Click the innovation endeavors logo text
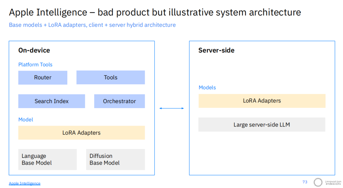The image size is (343, 188). point(333,183)
